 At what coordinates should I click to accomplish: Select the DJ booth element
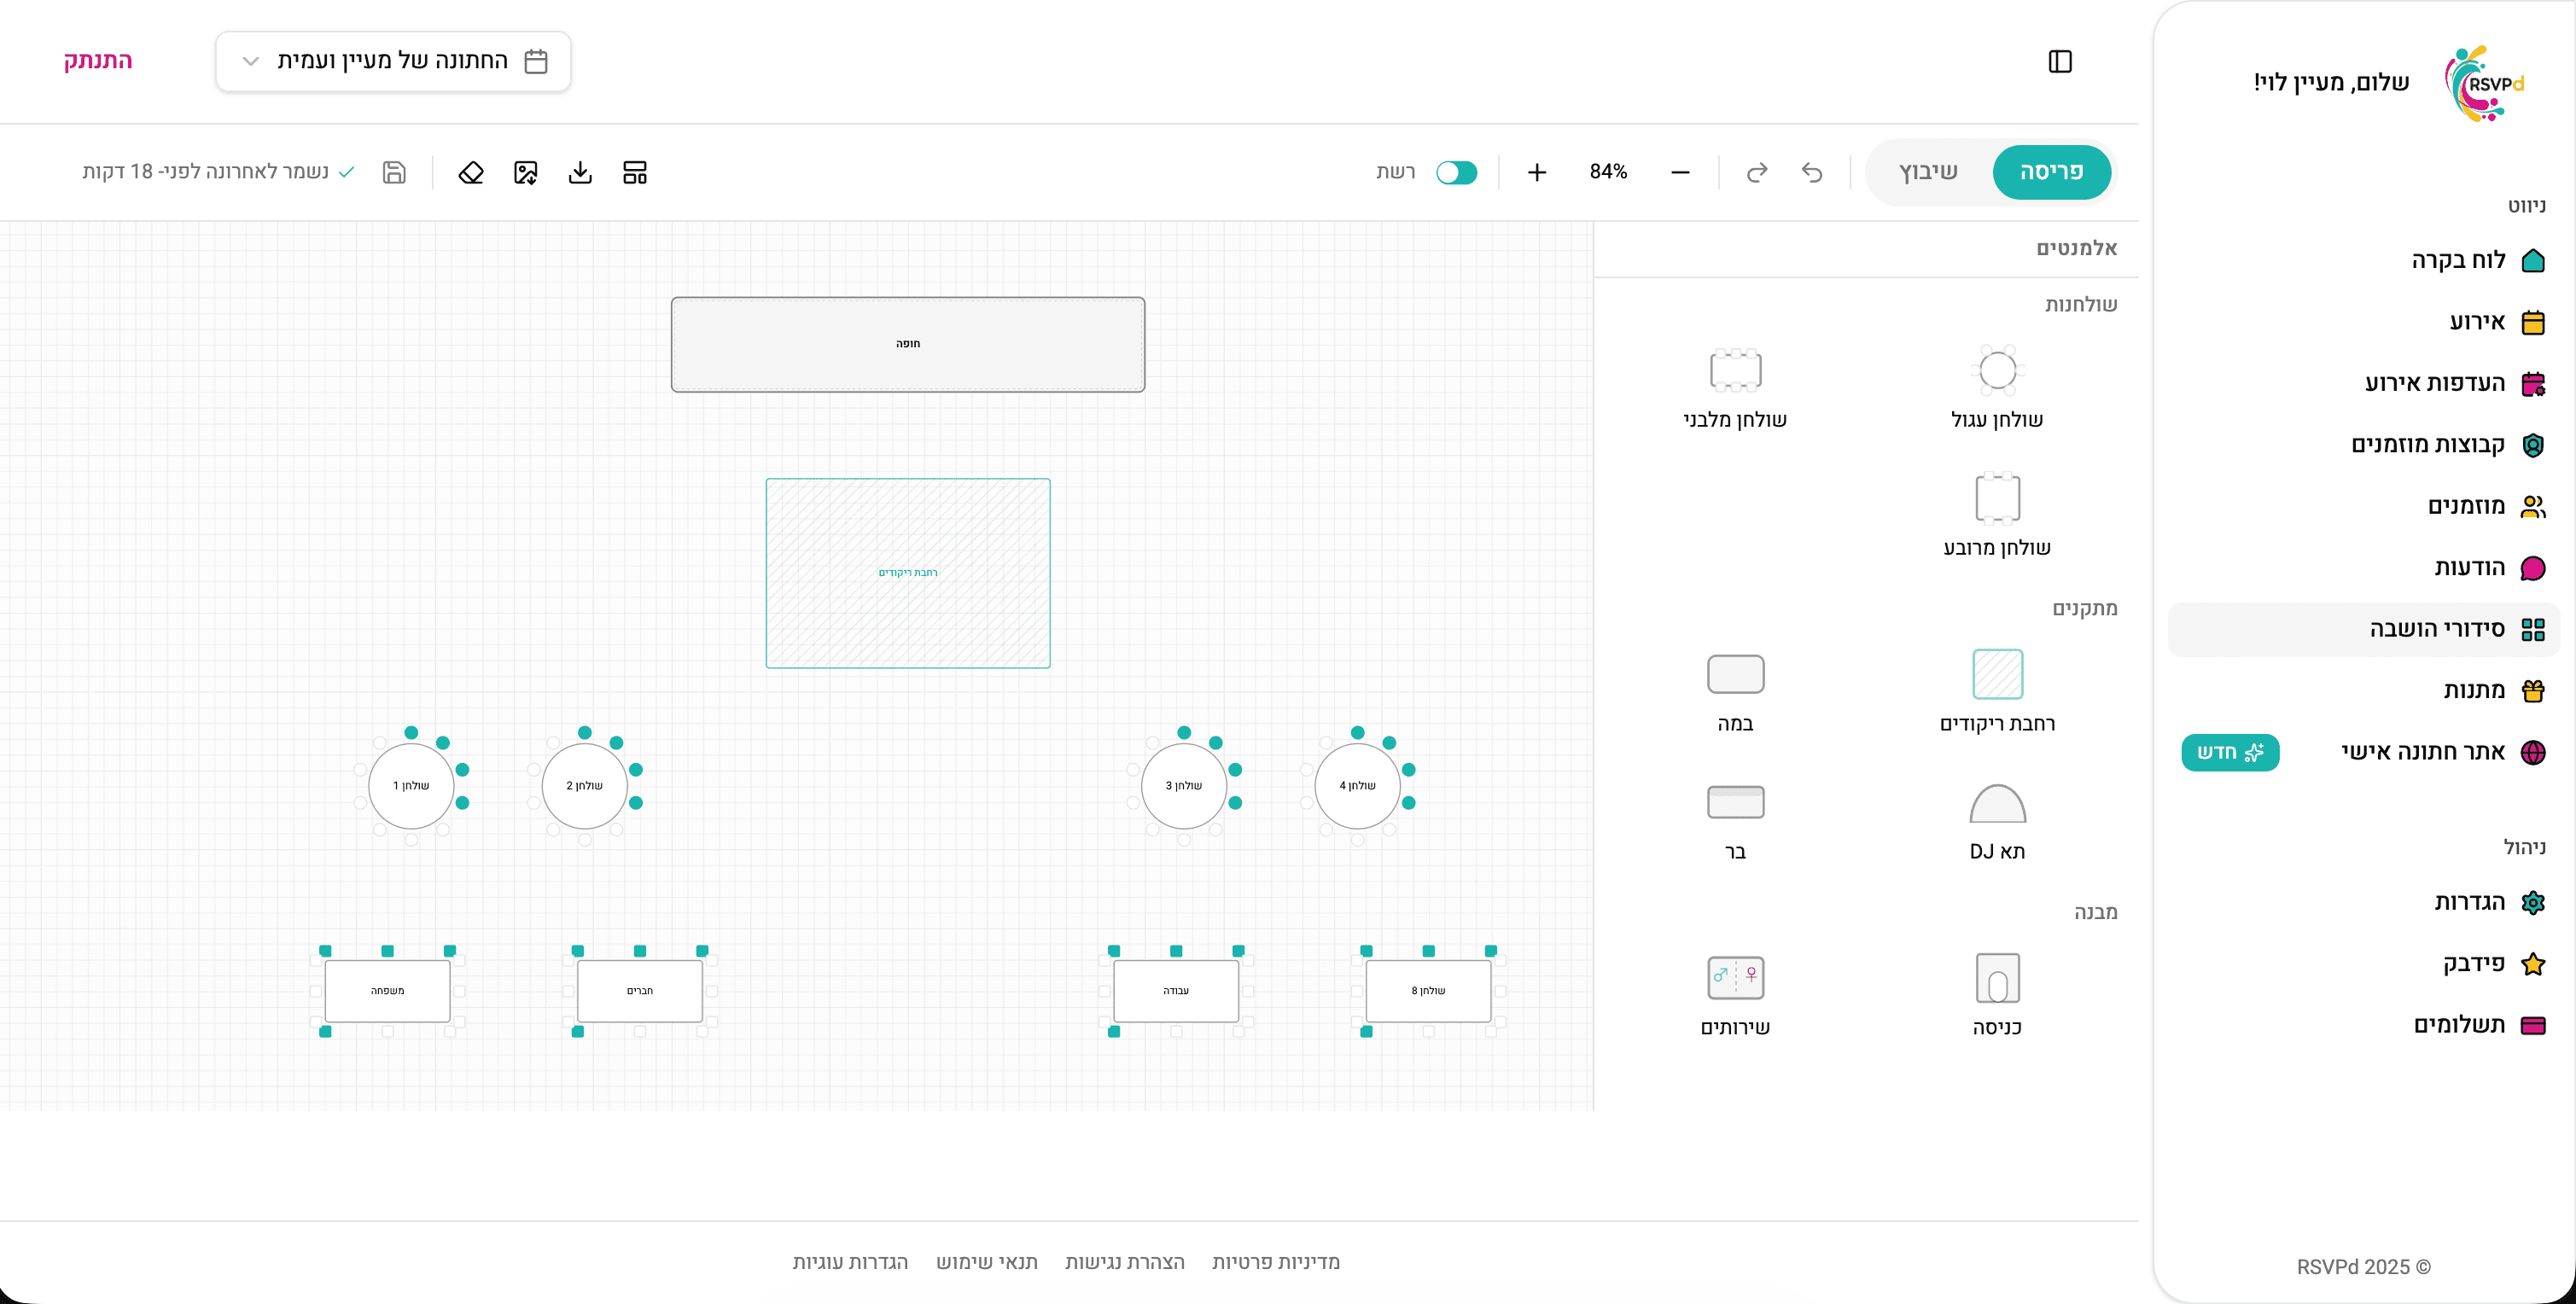(x=1997, y=821)
